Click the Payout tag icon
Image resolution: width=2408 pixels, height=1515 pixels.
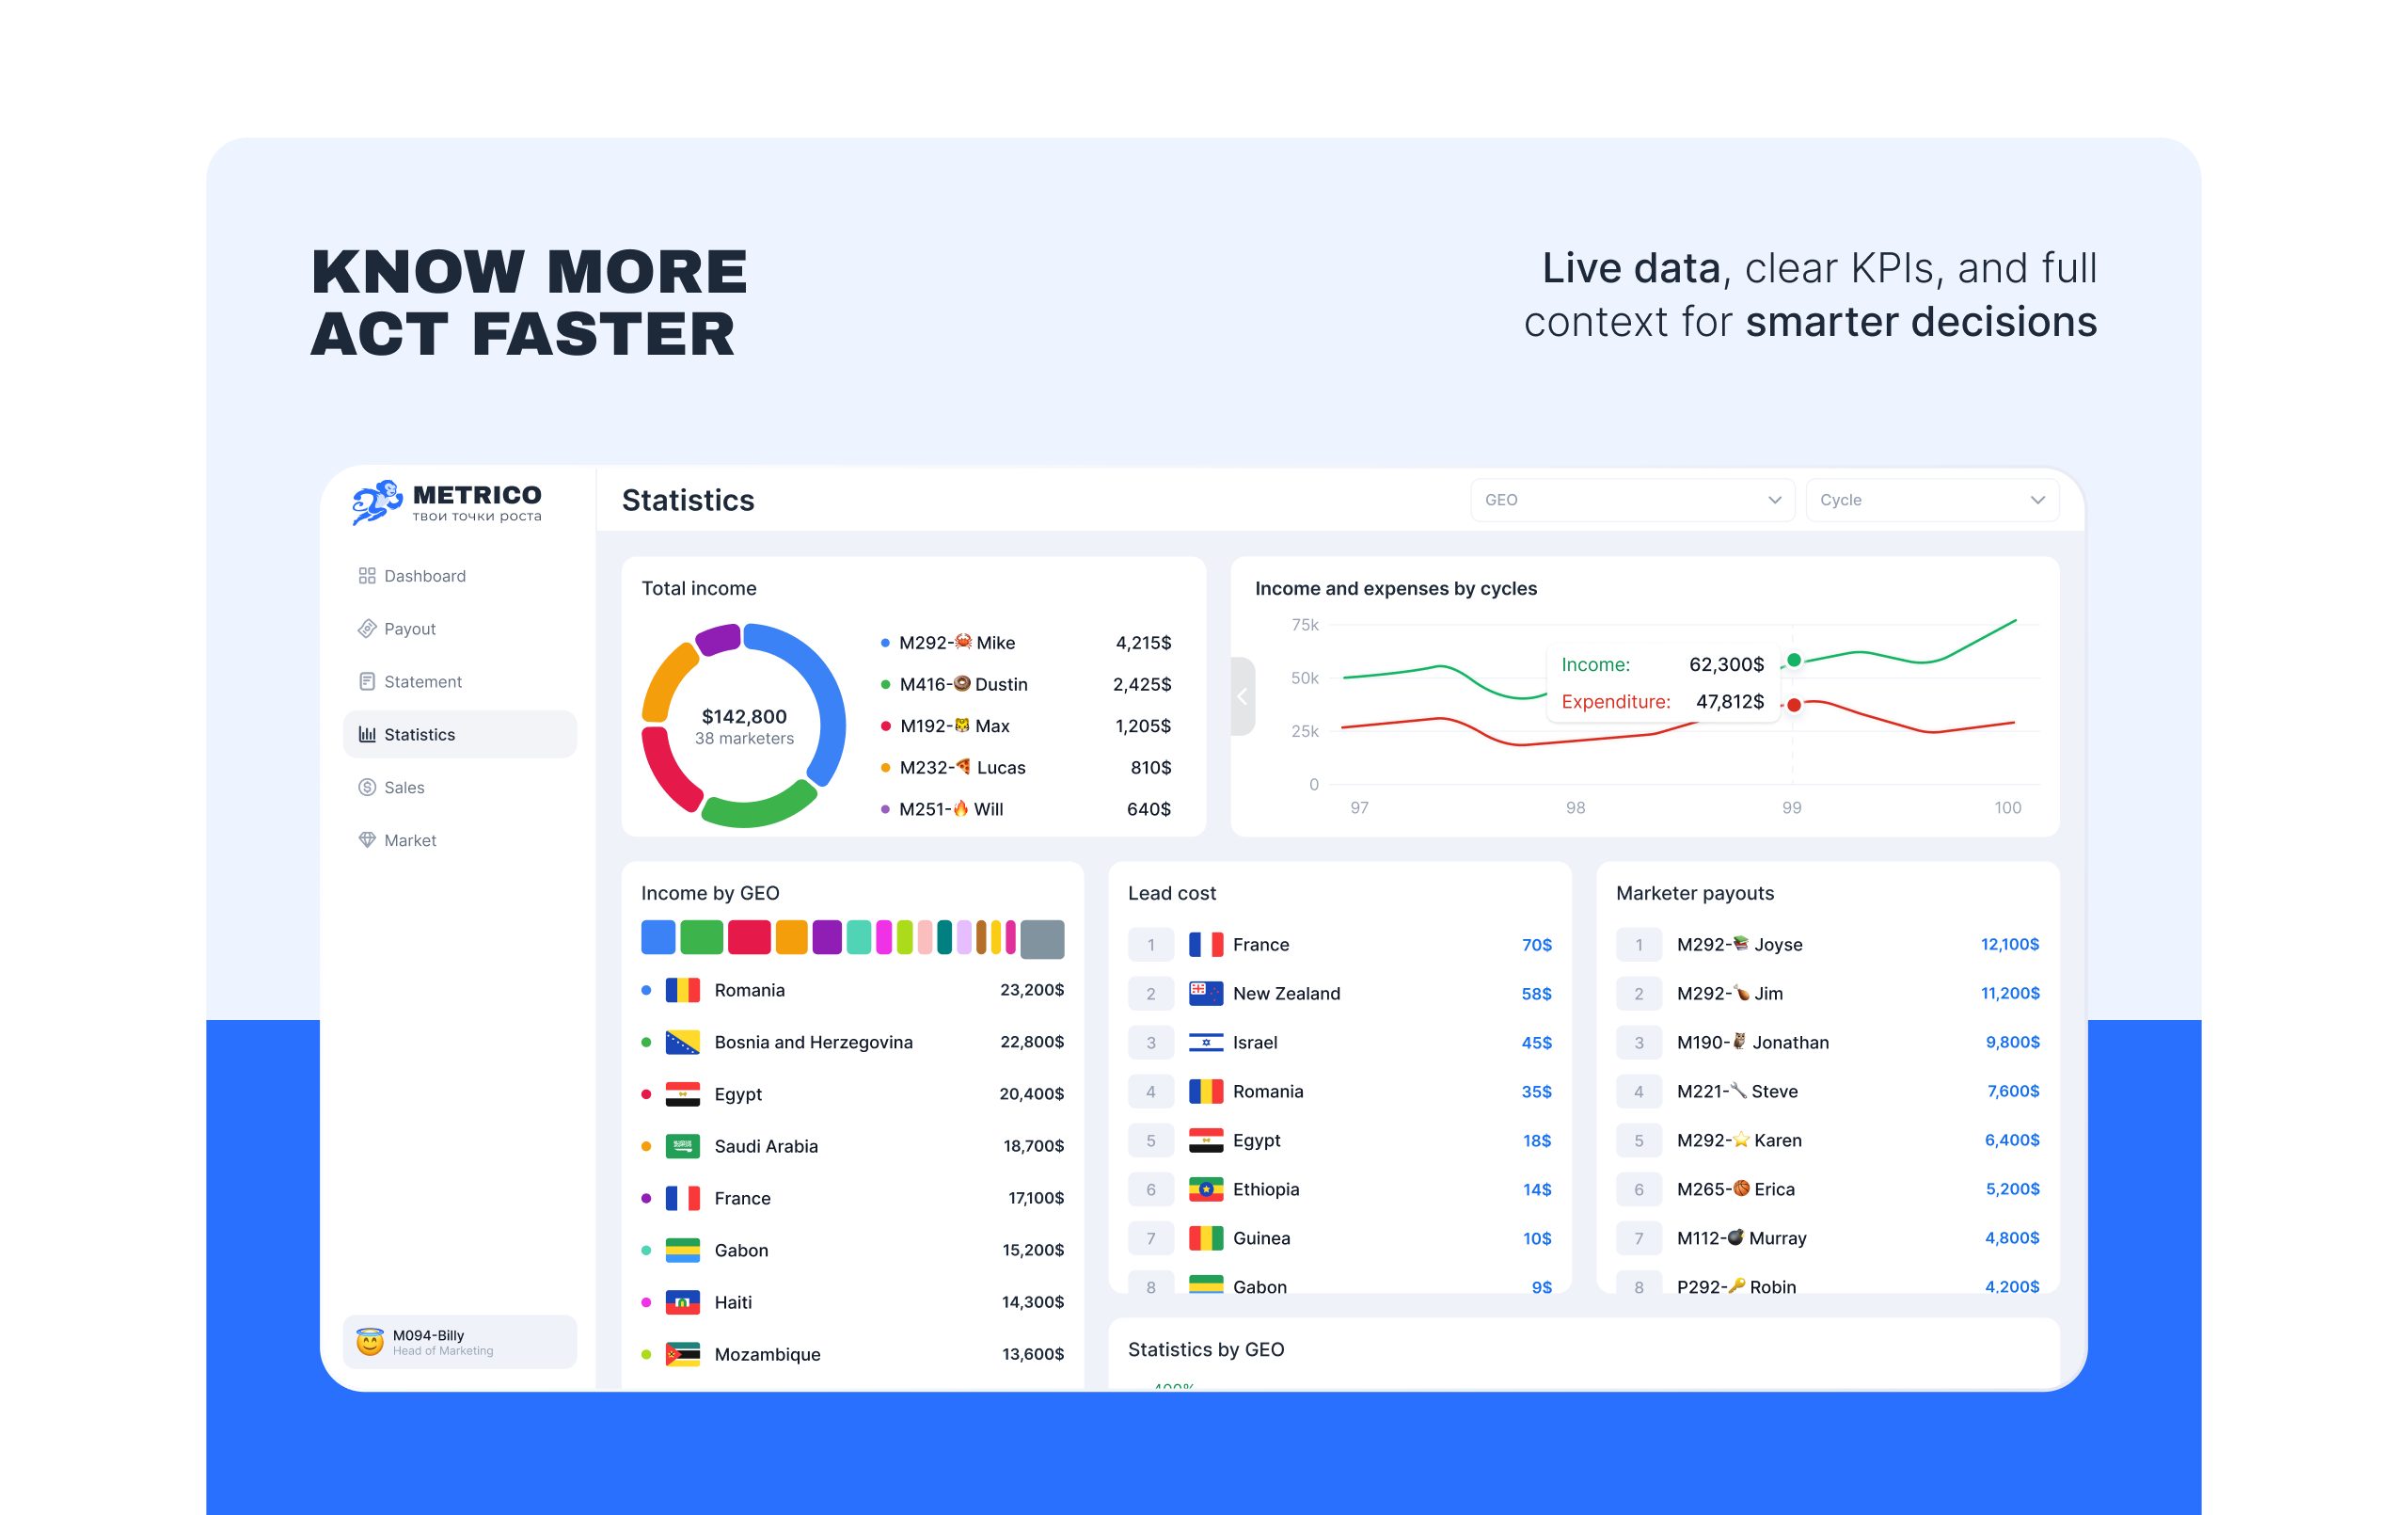367,629
